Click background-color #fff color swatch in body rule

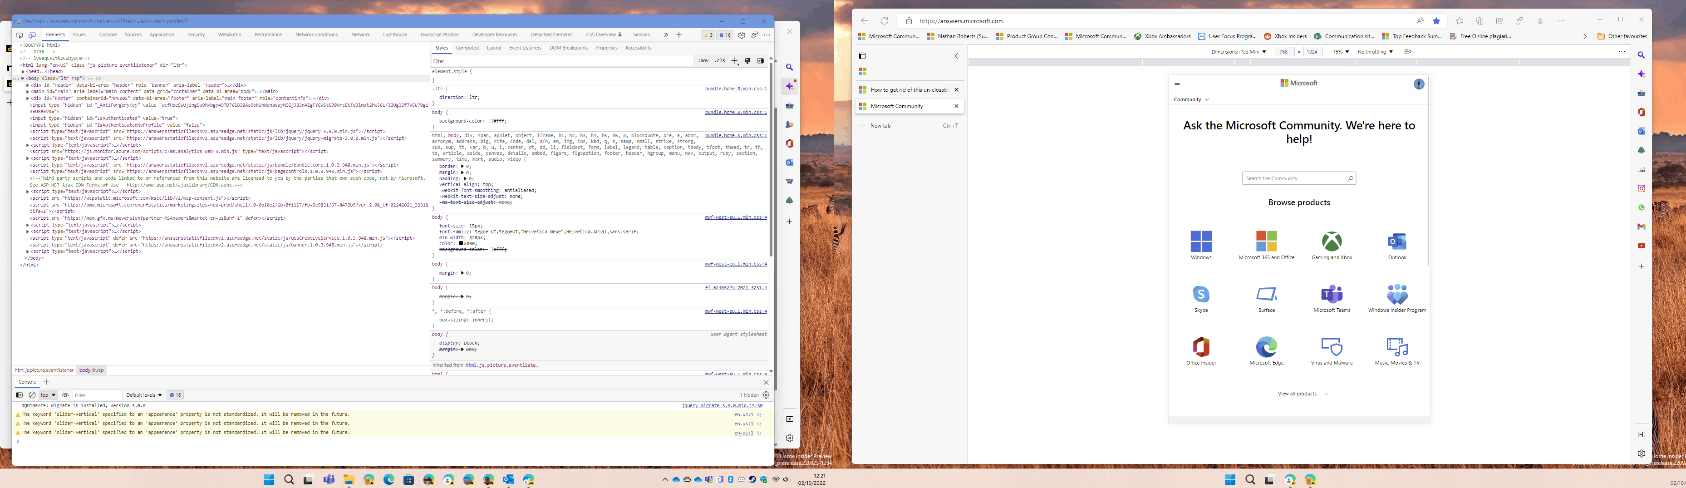(492, 121)
